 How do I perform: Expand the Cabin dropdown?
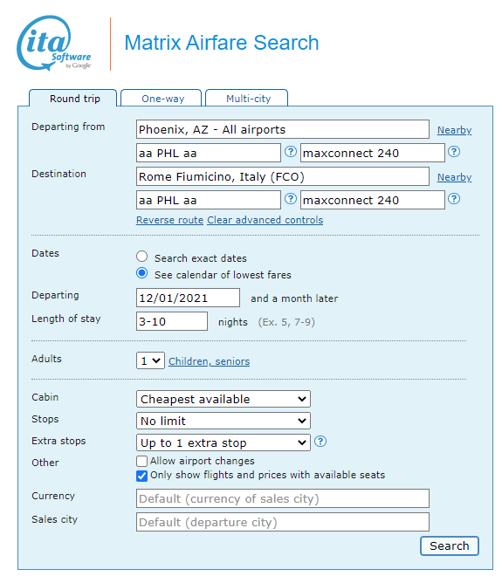pos(223,399)
